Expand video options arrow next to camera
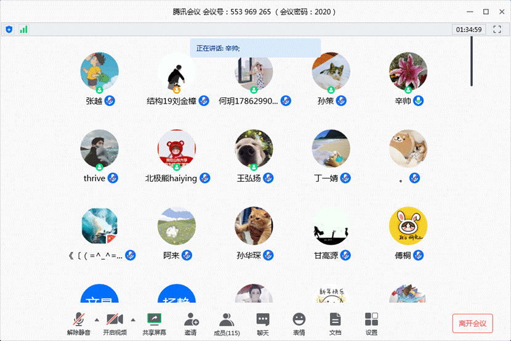 pos(133,319)
